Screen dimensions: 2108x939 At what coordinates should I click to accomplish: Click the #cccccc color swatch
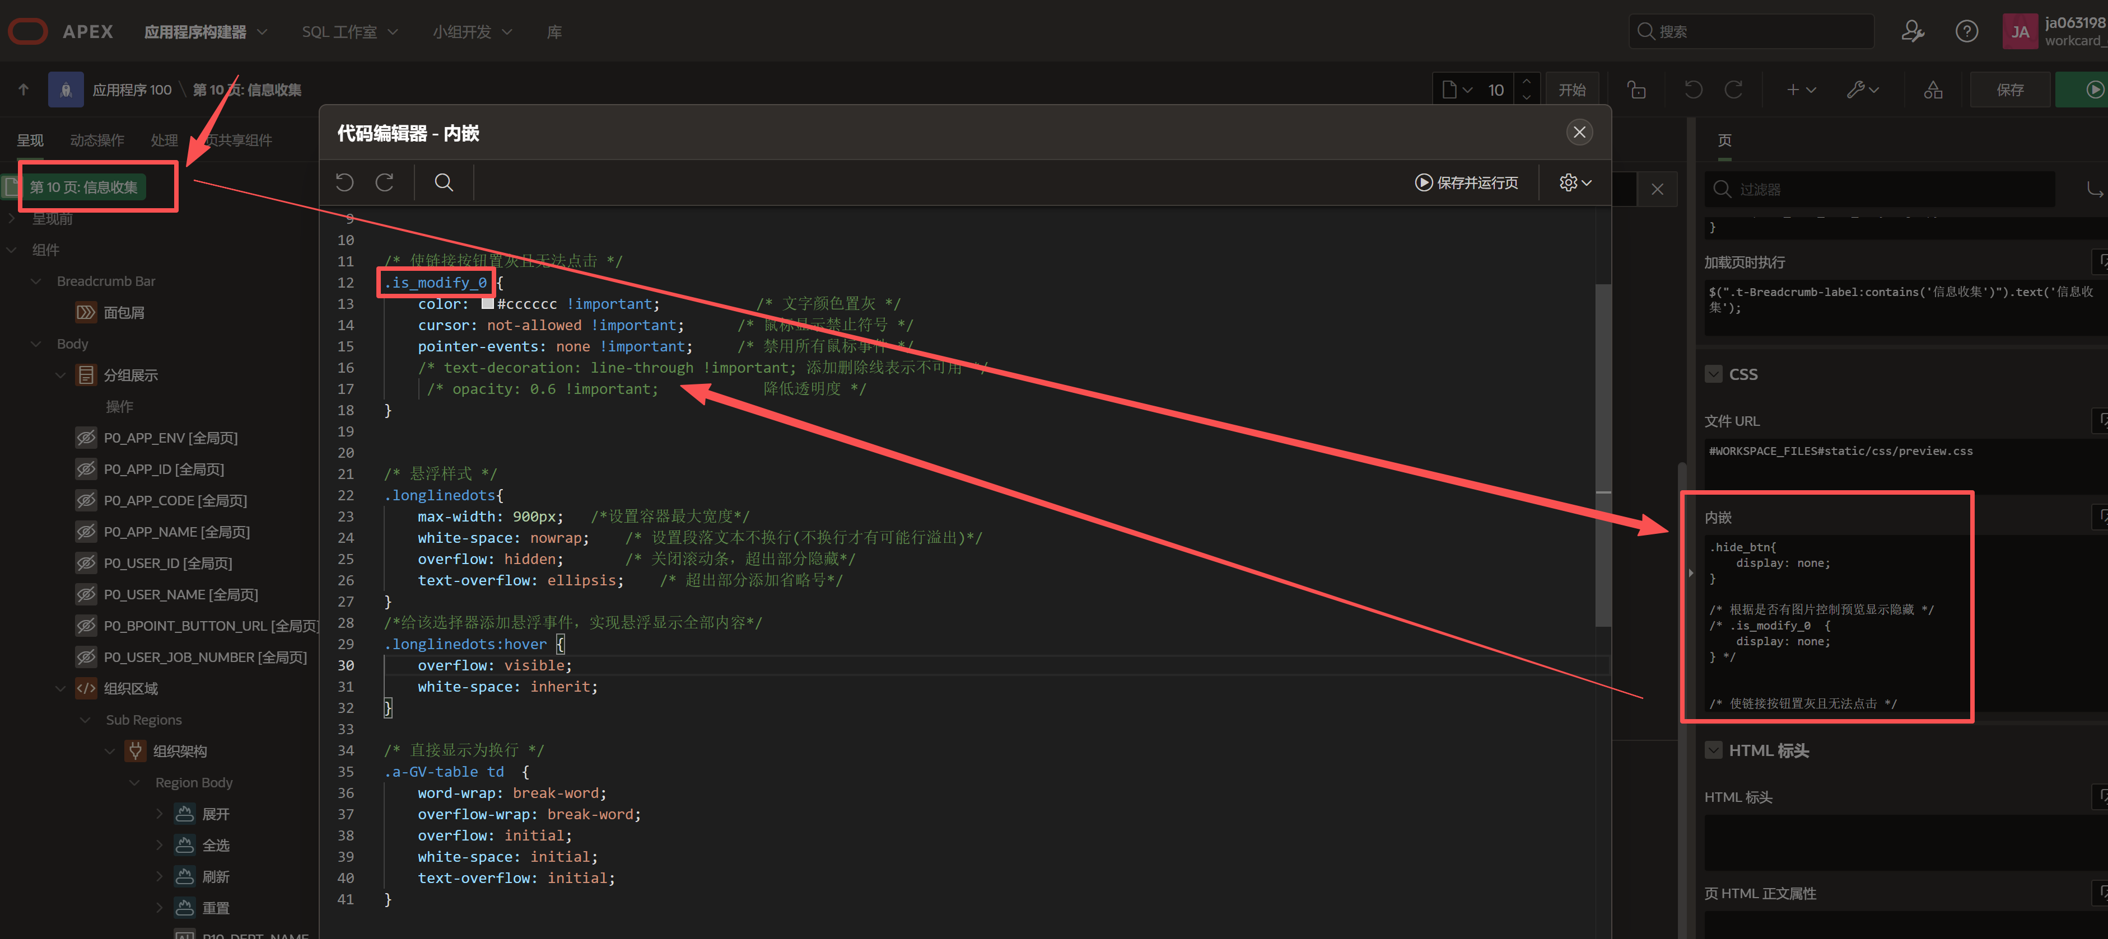tap(488, 304)
